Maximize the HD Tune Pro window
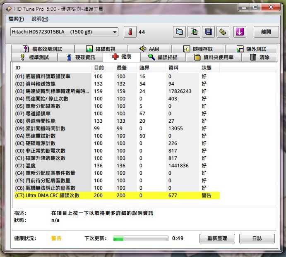Viewport: 286px width, 257px height. (x=255, y=7)
